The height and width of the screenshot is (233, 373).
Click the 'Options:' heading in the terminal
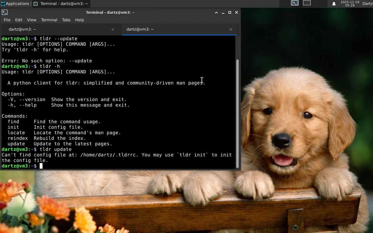[x=13, y=94]
